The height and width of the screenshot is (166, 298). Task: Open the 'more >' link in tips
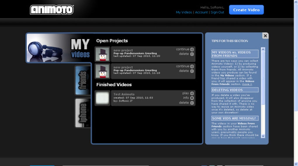(247, 84)
